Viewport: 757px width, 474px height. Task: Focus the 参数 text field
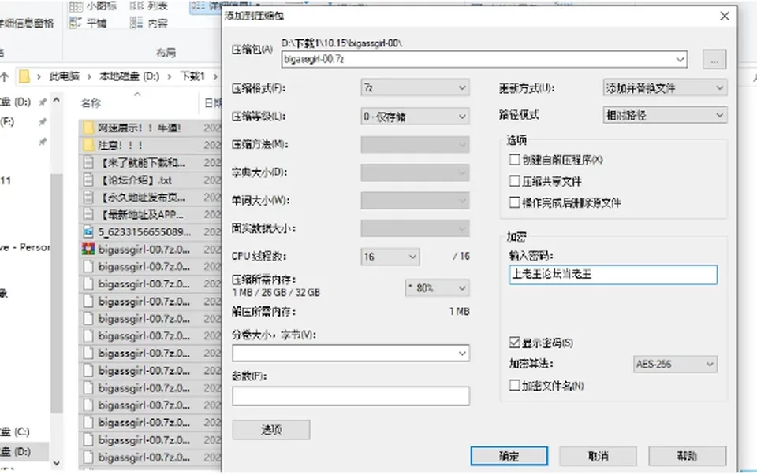351,396
